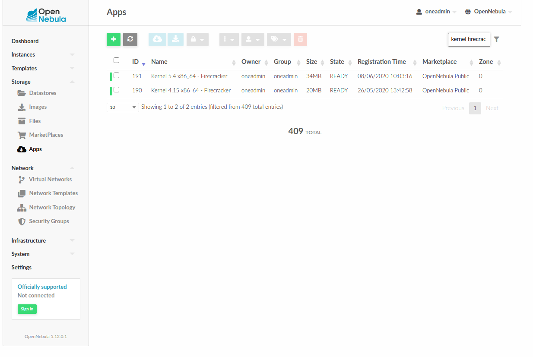Click ID 190 cell
Viewport: 533px width, 357px height.
[x=137, y=90]
